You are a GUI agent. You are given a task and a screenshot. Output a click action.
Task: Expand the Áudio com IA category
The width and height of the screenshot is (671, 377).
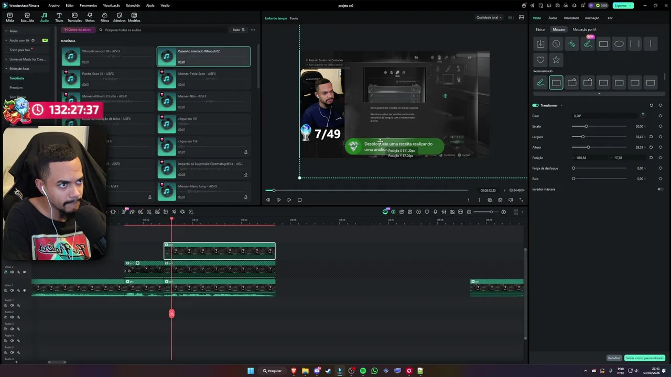[x=6, y=40]
